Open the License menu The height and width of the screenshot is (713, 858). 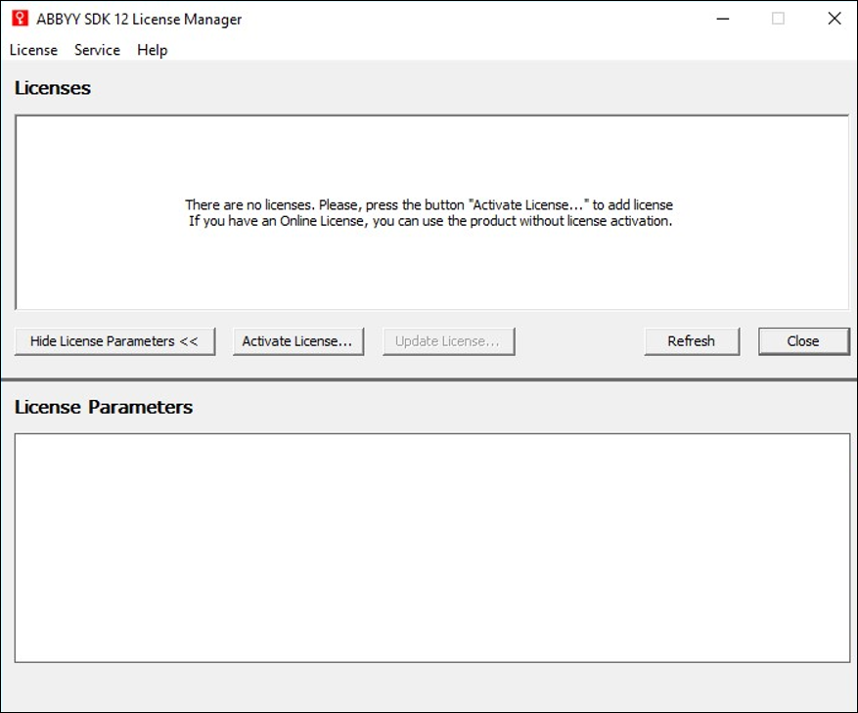32,50
